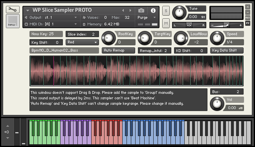Click the plus on the volume slider

pos(240,25)
